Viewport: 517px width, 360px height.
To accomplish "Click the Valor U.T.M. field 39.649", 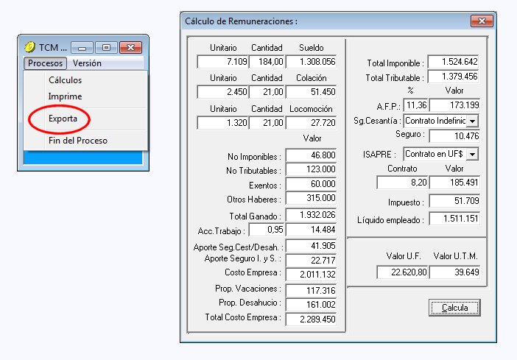I will 454,272.
